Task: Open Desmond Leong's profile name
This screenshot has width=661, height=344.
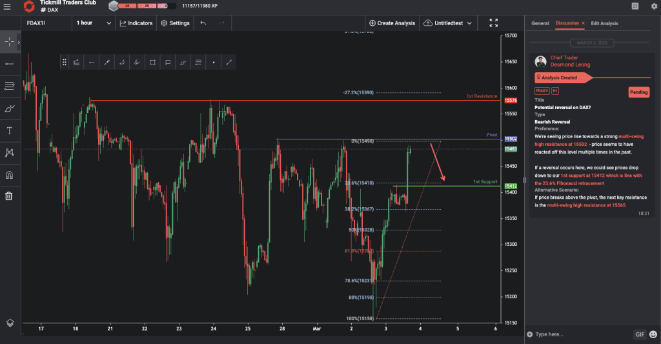Action: tap(570, 65)
